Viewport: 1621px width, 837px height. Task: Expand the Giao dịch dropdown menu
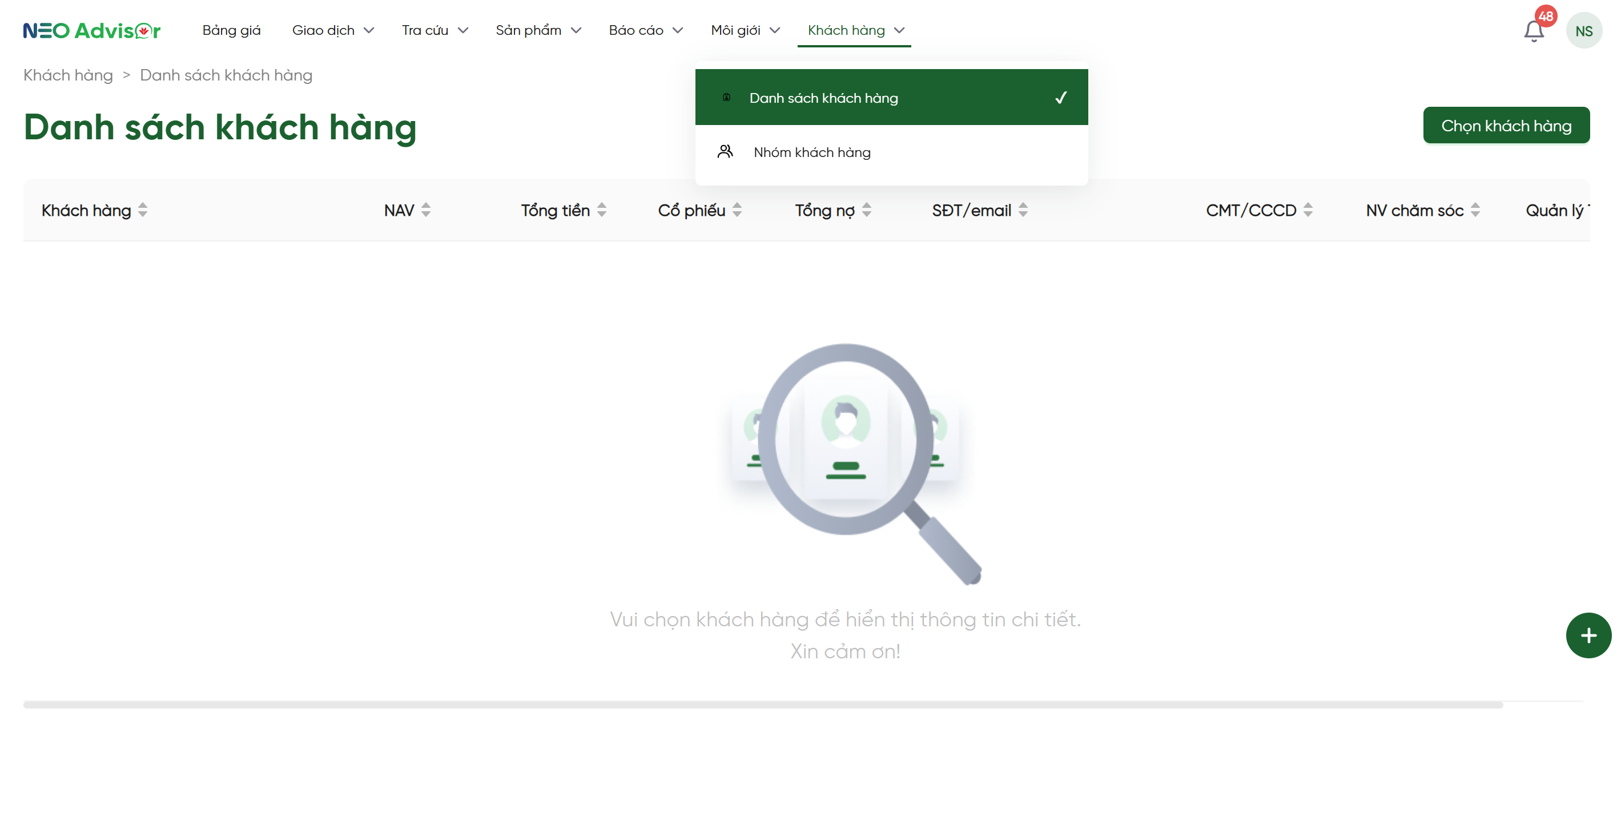click(x=332, y=30)
